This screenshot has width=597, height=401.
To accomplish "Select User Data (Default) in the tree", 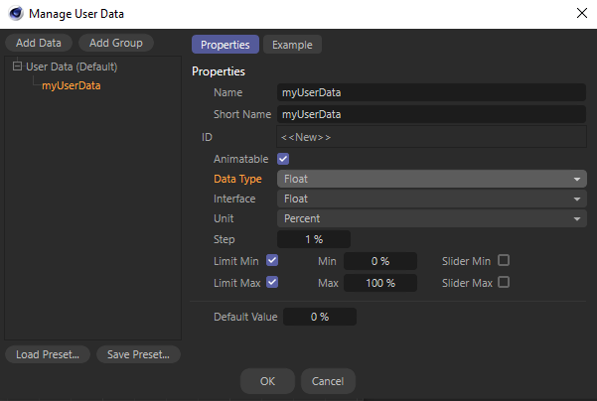I will [72, 67].
